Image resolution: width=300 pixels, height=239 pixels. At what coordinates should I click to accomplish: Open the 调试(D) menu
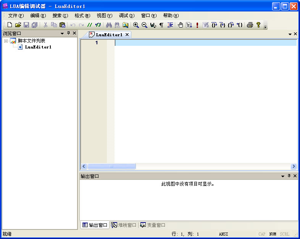(x=127, y=16)
